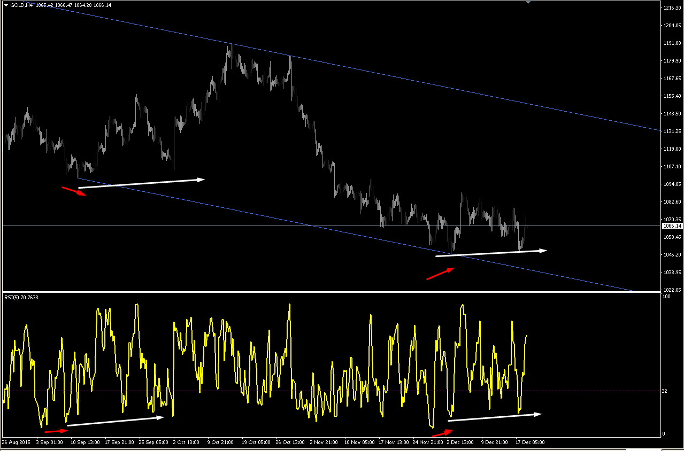This screenshot has height=451, width=684.
Task: Click the 1070.35 price axis label
Action: [672, 220]
